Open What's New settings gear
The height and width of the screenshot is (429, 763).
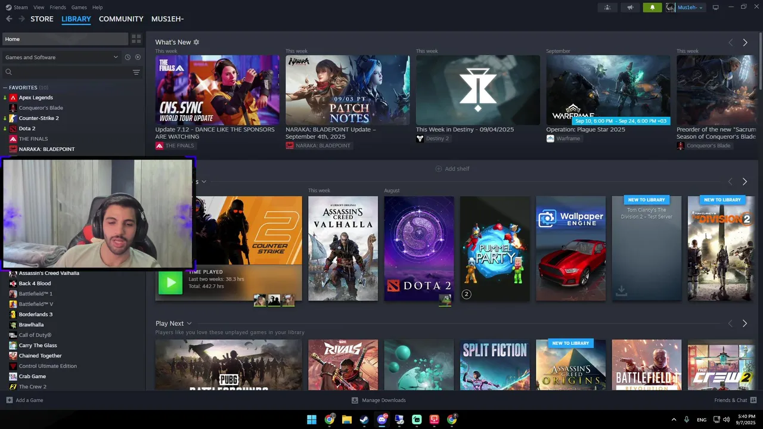click(196, 42)
